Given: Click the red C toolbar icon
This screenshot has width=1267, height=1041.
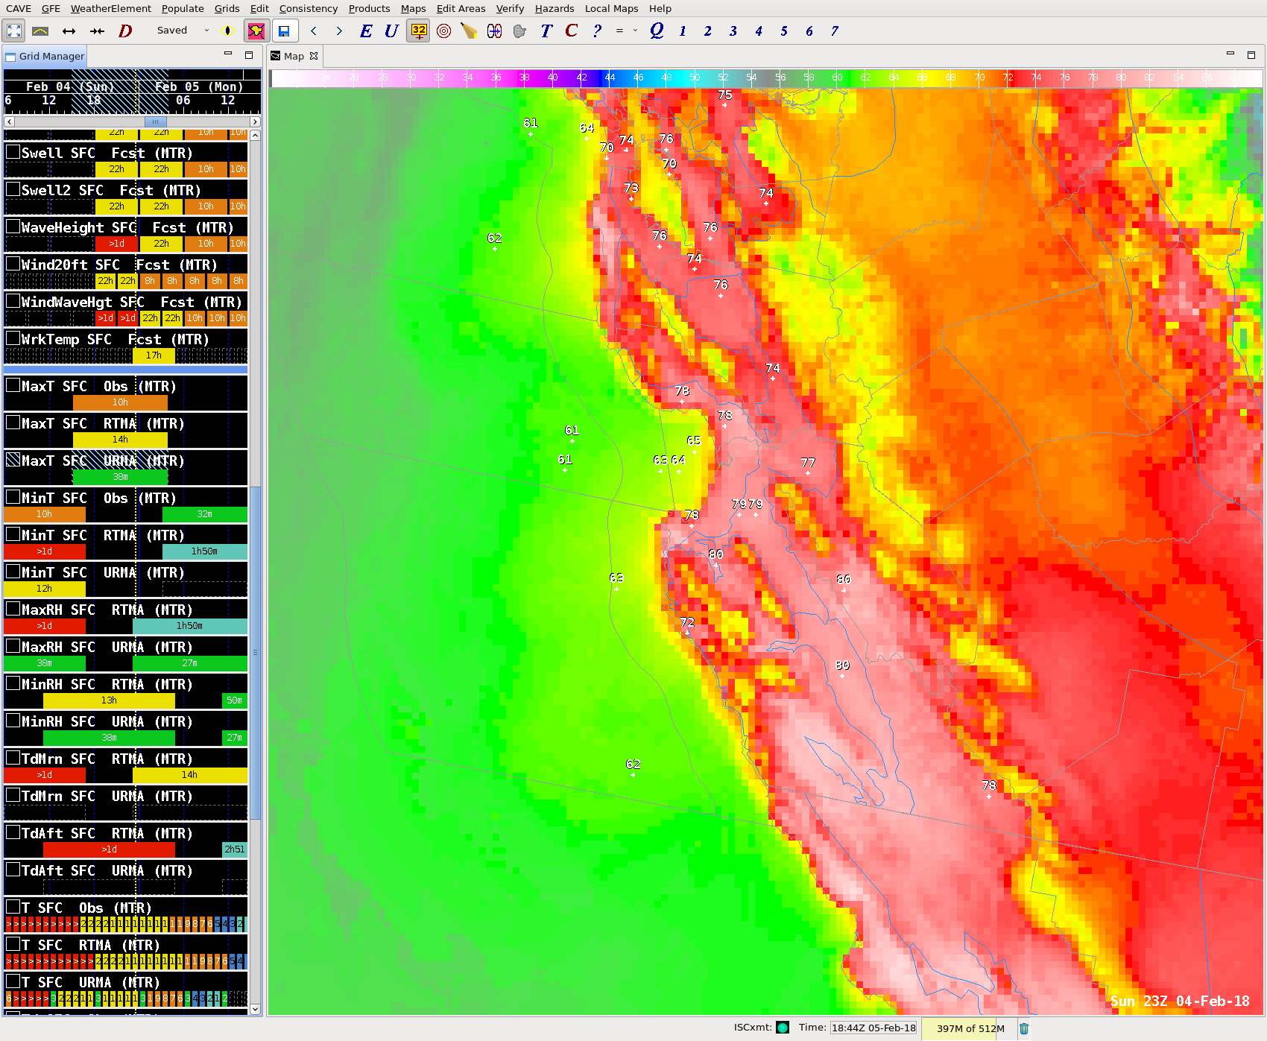Looking at the screenshot, I should [572, 31].
